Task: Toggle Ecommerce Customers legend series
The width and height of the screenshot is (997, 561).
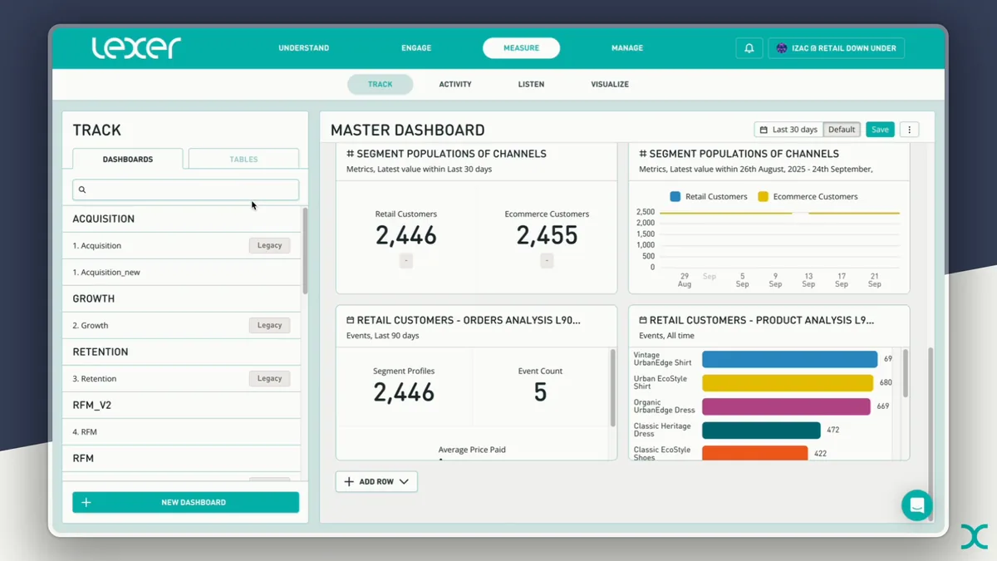Action: [x=808, y=197]
